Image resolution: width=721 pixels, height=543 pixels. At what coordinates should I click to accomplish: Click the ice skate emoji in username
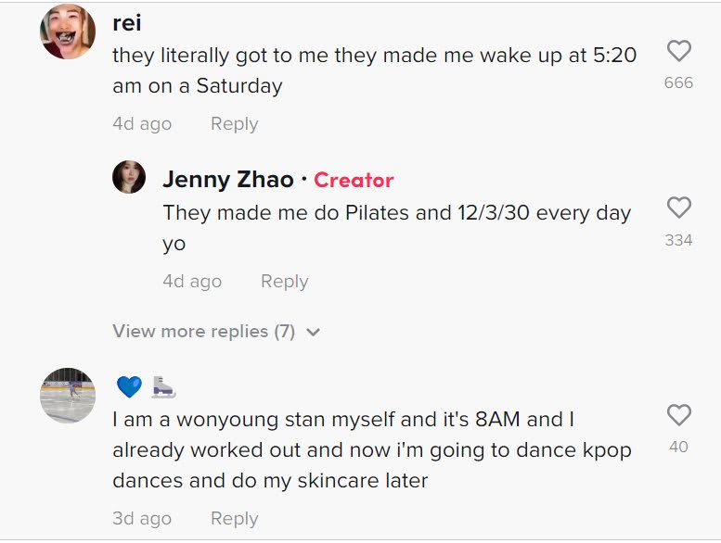[x=163, y=386]
